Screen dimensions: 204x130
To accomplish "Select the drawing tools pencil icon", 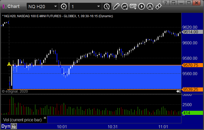I will [116, 6].
